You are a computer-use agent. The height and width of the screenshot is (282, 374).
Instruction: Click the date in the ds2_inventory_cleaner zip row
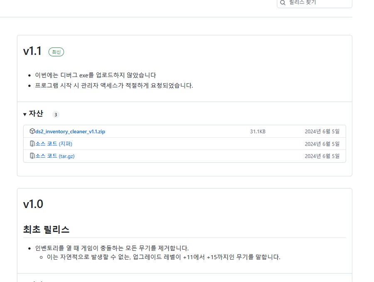[322, 131]
